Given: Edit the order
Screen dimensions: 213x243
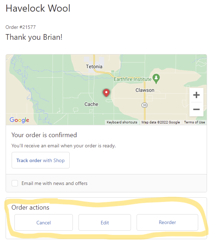Looking at the screenshot, I should pyautogui.click(x=105, y=223).
